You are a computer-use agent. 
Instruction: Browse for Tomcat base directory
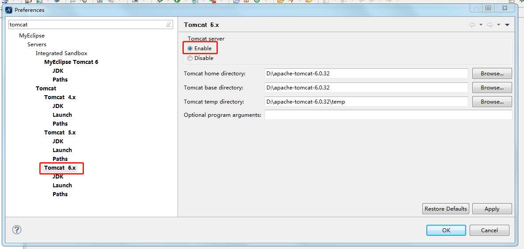pyautogui.click(x=492, y=88)
